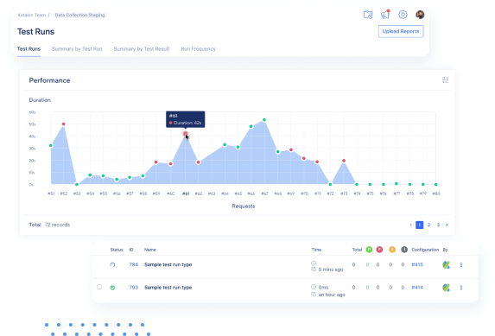Click the Upload Reports button
The height and width of the screenshot is (336, 495).
[401, 31]
